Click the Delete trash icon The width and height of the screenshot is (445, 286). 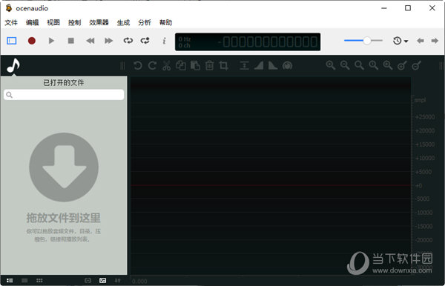(209, 66)
